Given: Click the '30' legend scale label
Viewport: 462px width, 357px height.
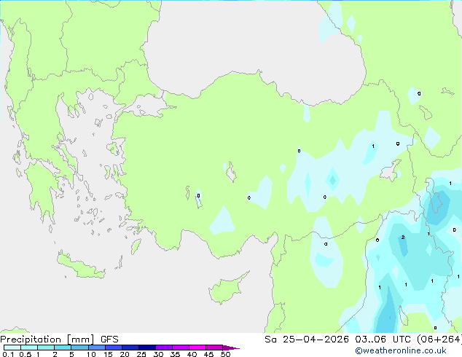Looking at the screenshot, I should (158, 354).
